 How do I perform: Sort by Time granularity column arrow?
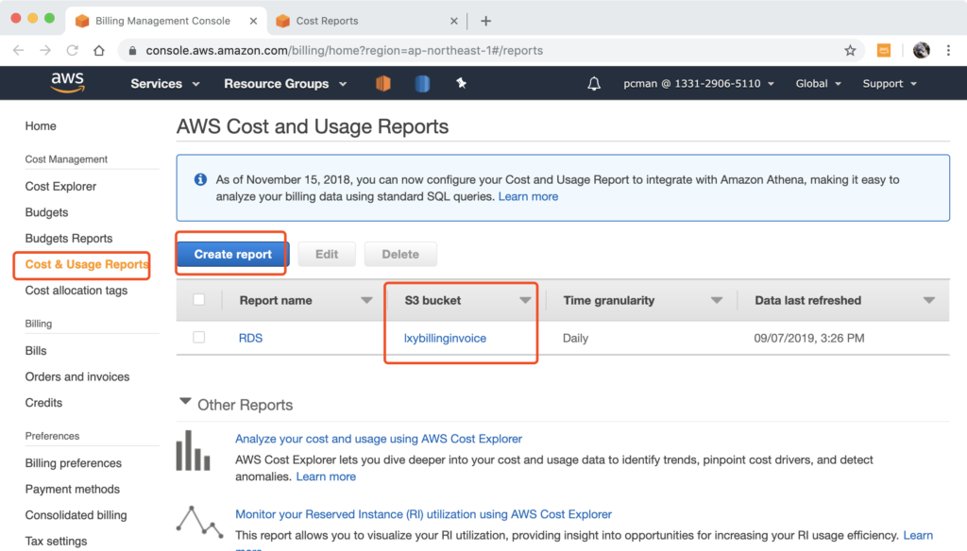coord(716,300)
